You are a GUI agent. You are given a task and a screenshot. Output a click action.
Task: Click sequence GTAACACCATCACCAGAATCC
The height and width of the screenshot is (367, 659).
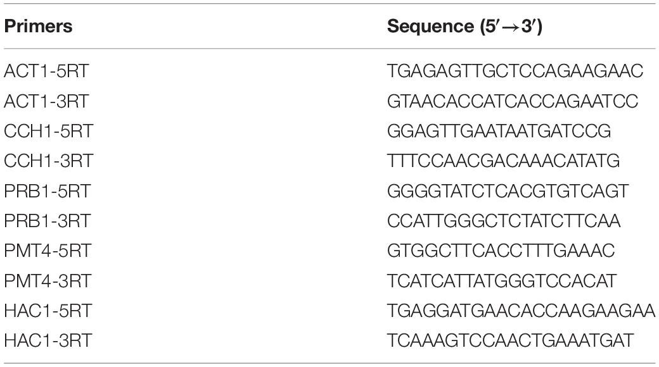[513, 101]
